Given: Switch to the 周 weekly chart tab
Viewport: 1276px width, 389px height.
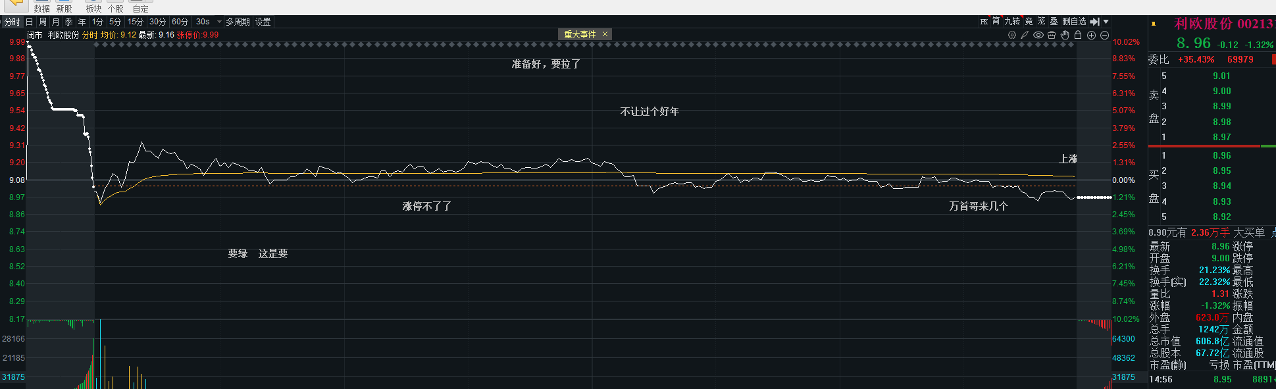Looking at the screenshot, I should point(43,22).
